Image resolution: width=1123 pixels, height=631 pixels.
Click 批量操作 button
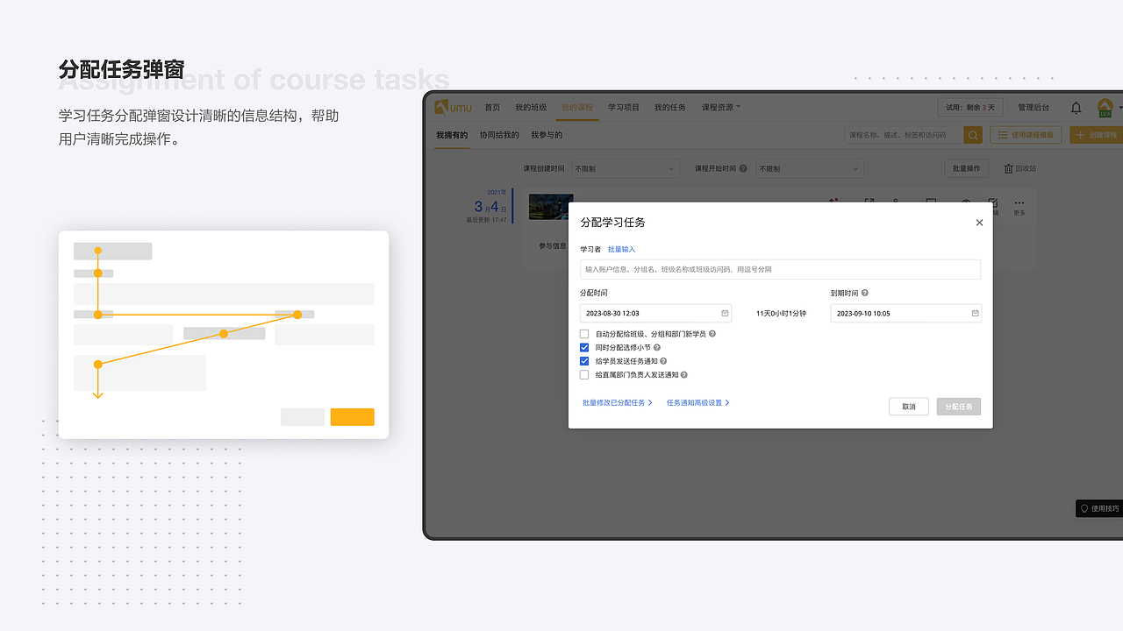(x=967, y=168)
